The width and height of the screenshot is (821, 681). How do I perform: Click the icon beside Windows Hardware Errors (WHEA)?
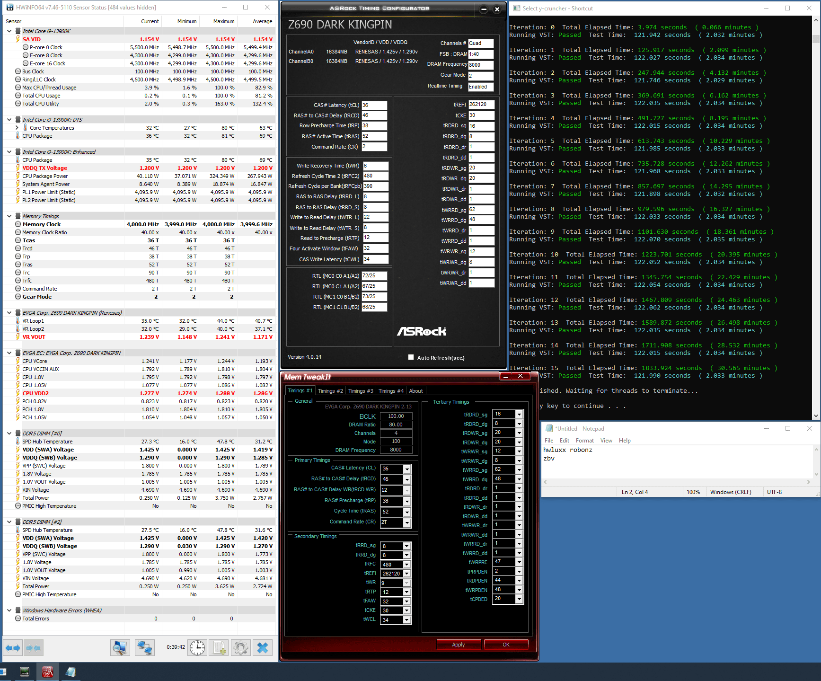pos(18,610)
